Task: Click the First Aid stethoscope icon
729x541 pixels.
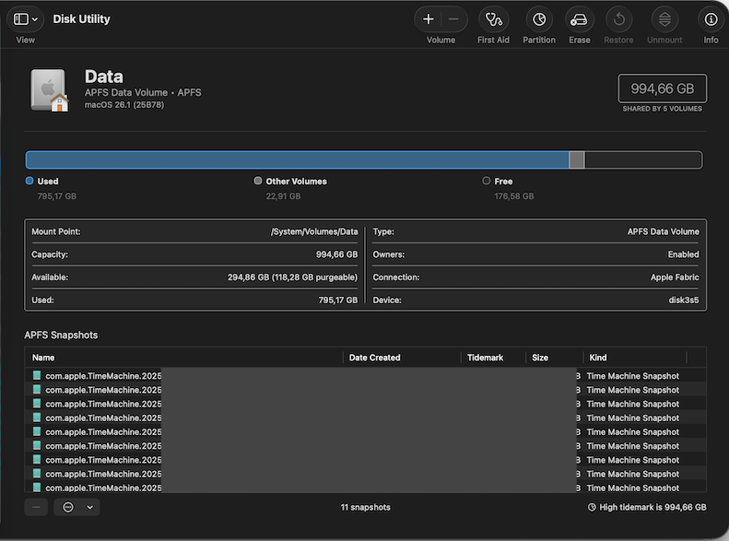Action: point(493,19)
